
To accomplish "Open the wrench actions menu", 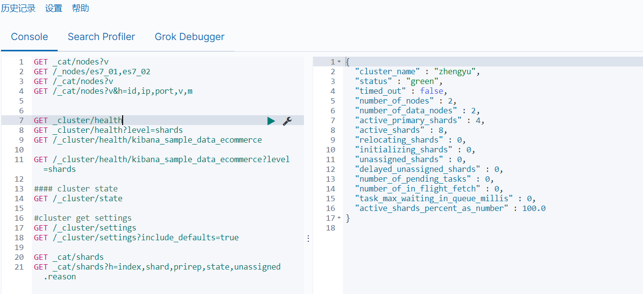I will (287, 121).
